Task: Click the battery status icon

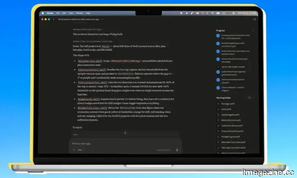Action: [x=218, y=13]
